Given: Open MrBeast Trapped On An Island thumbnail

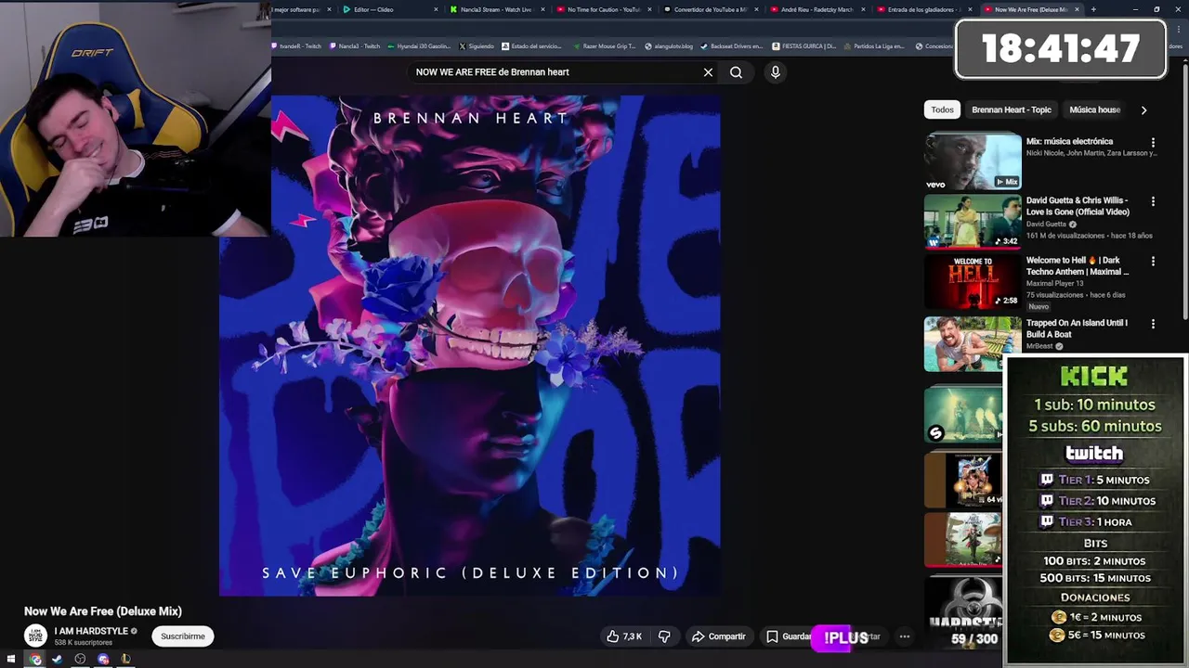Looking at the screenshot, I should point(973,343).
